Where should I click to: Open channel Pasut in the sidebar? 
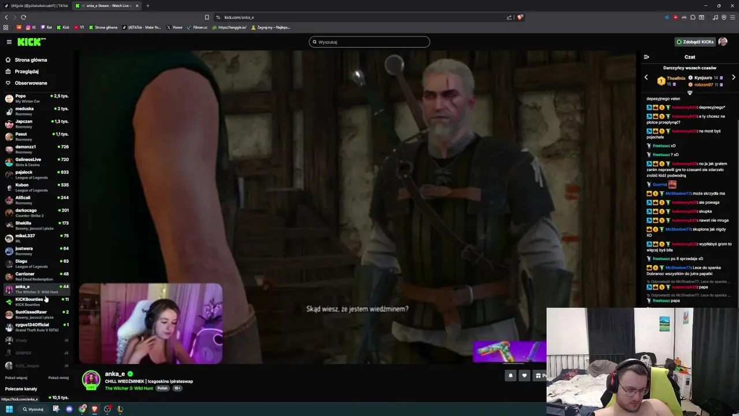[36, 136]
